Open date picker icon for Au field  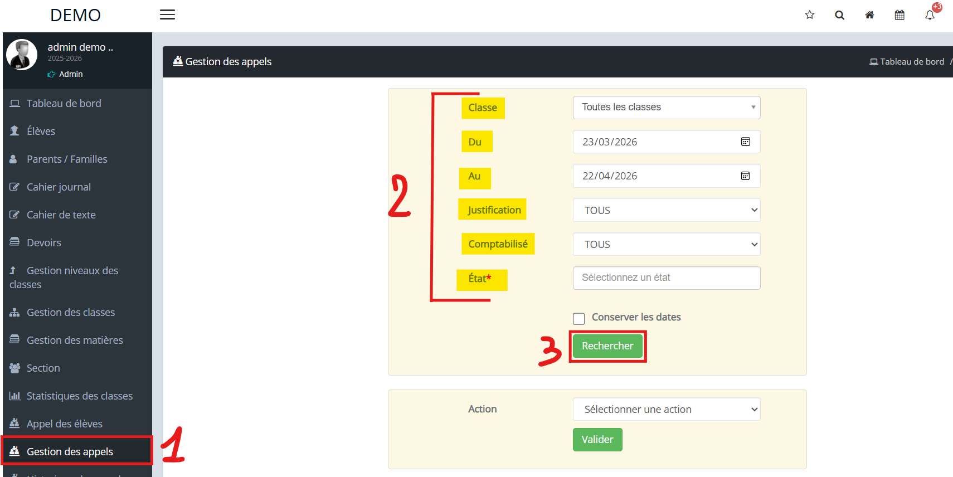(x=745, y=176)
